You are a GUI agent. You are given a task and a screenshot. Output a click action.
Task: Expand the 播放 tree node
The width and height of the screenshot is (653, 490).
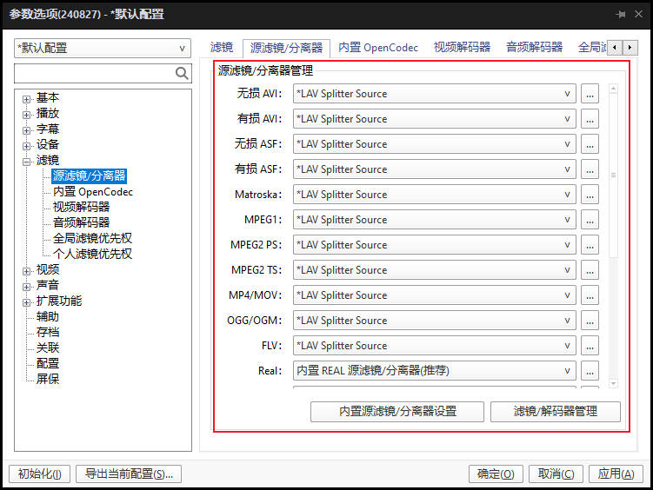[26, 115]
